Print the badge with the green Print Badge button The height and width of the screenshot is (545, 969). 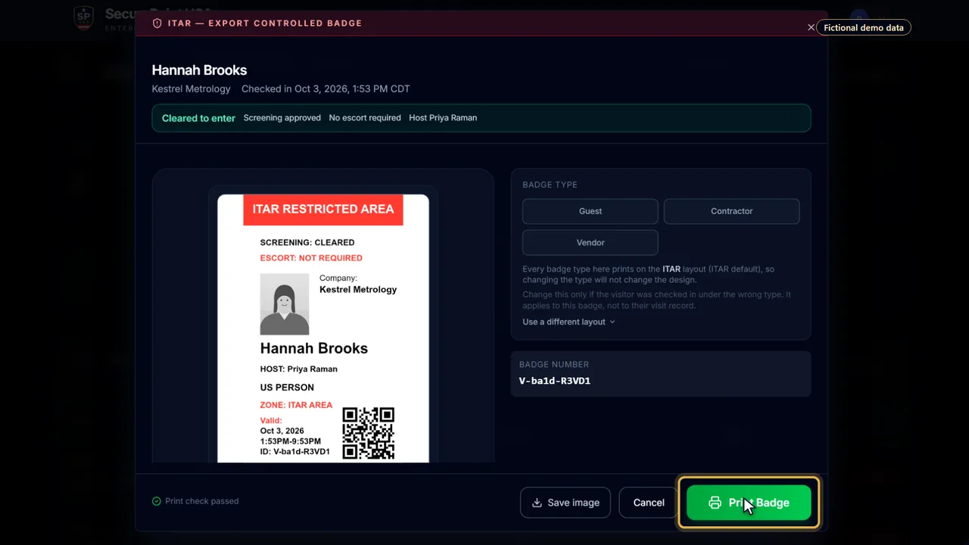click(749, 503)
